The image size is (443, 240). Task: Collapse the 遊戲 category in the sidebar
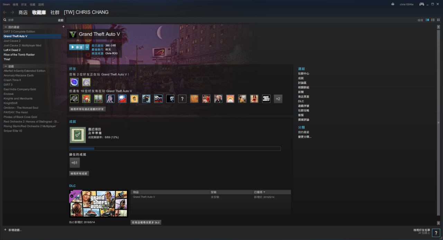(6, 66)
